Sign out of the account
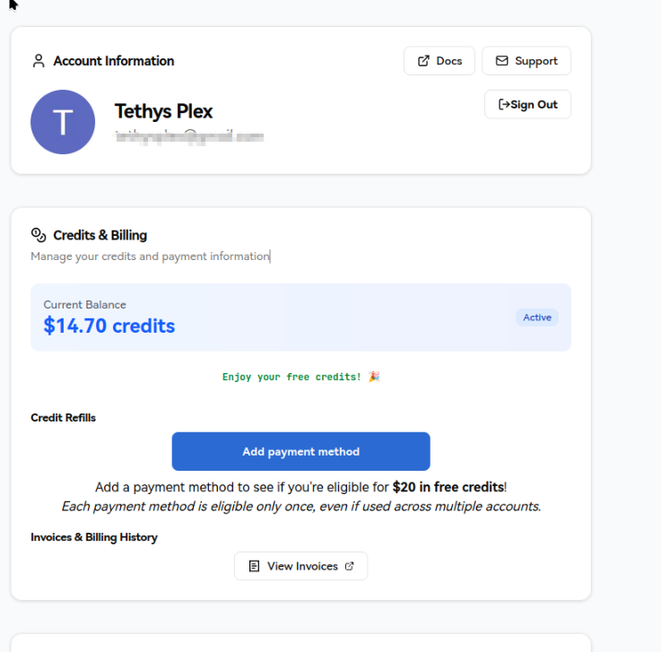 [527, 105]
